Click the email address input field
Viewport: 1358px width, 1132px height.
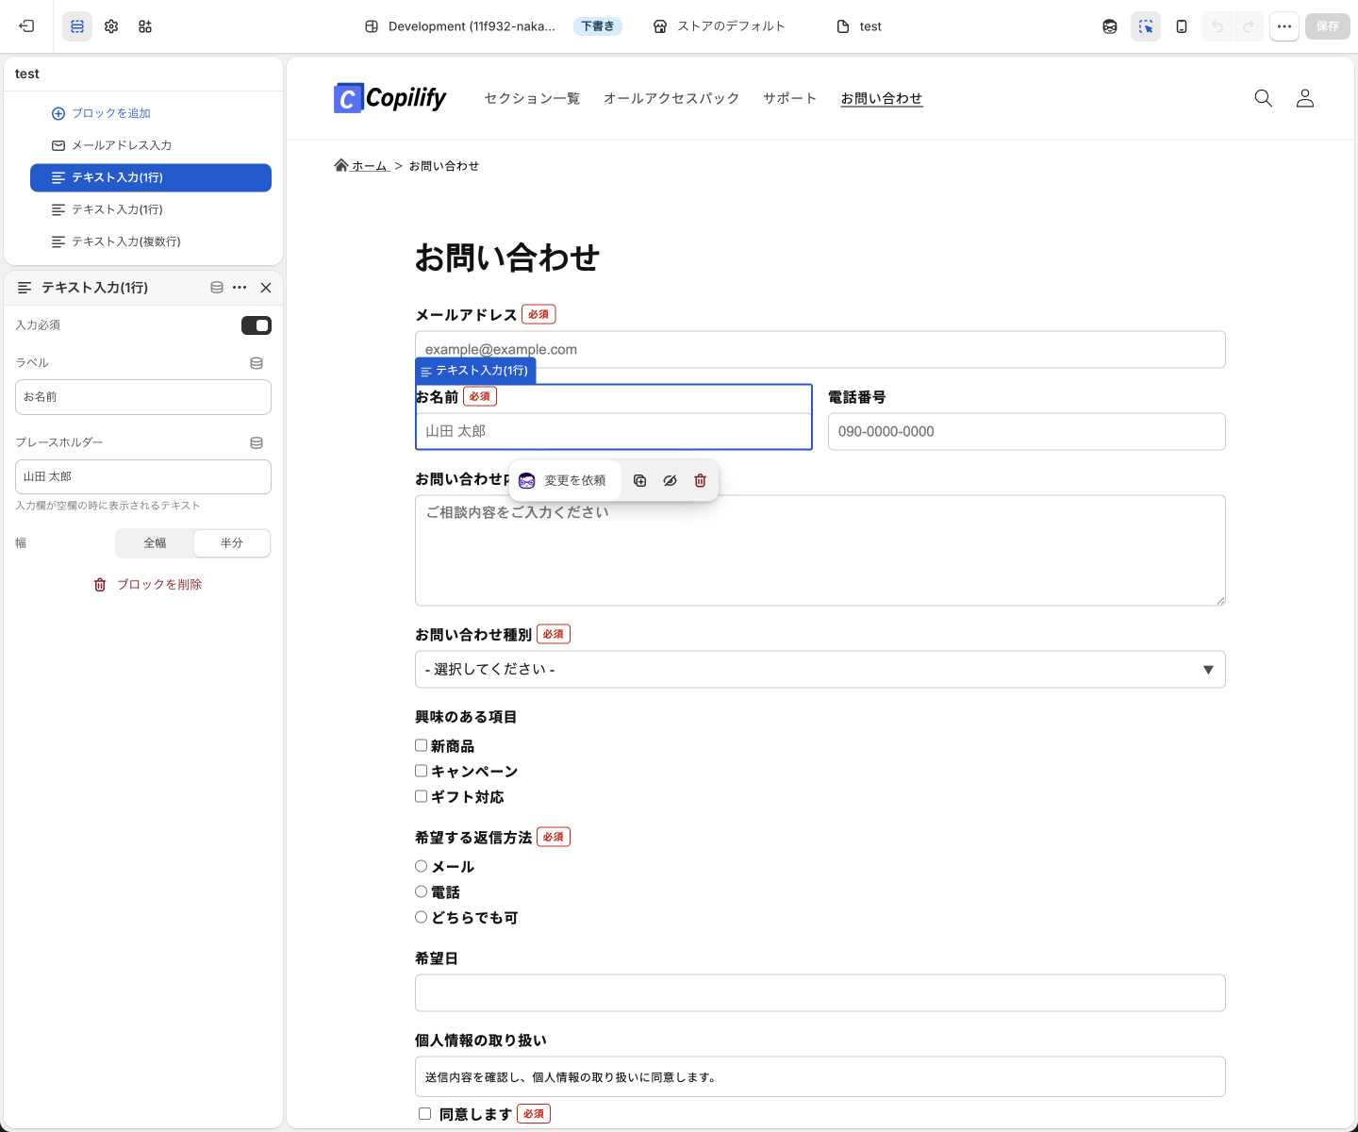pyautogui.click(x=820, y=349)
